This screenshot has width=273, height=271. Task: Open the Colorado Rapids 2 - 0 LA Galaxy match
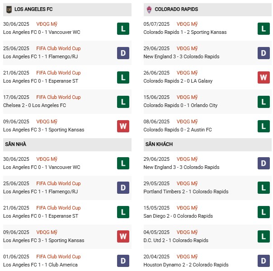178,81
